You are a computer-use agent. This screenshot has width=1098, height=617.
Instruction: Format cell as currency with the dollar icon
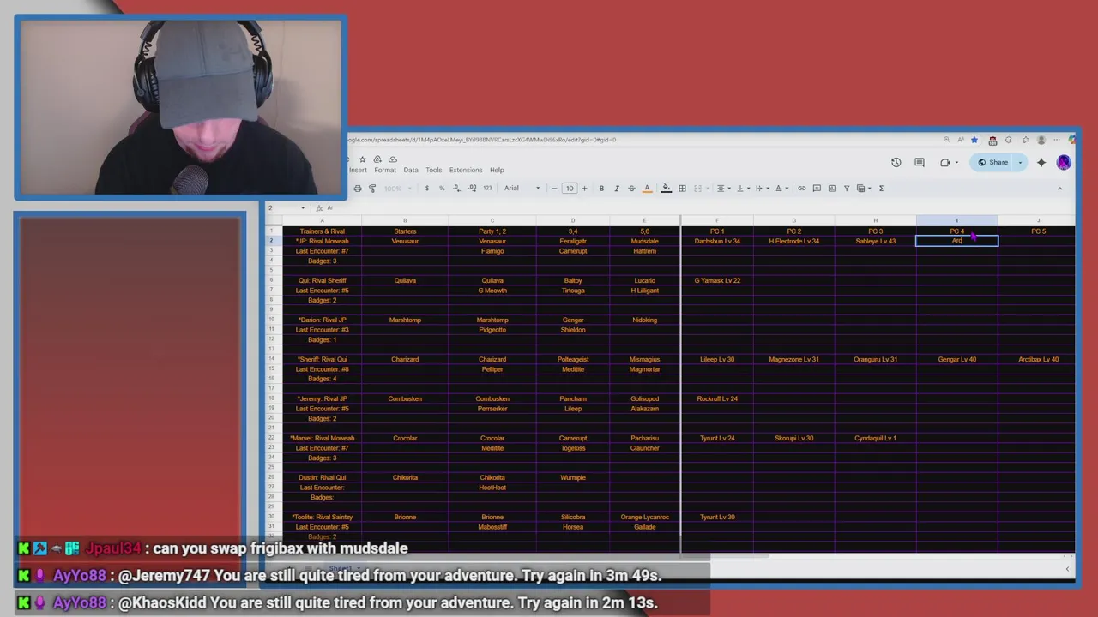pyautogui.click(x=427, y=188)
